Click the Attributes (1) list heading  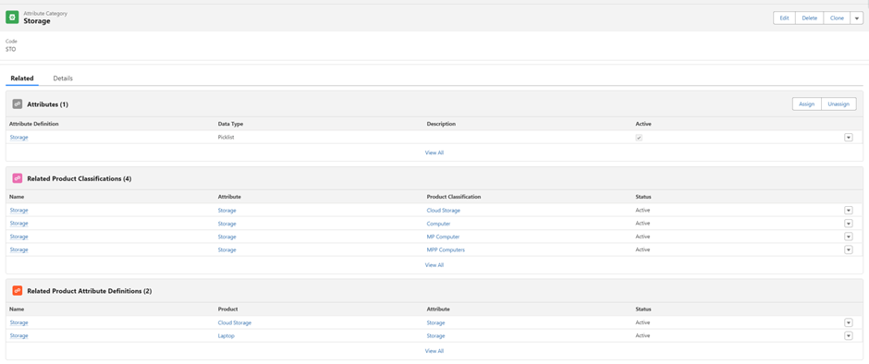click(x=48, y=104)
